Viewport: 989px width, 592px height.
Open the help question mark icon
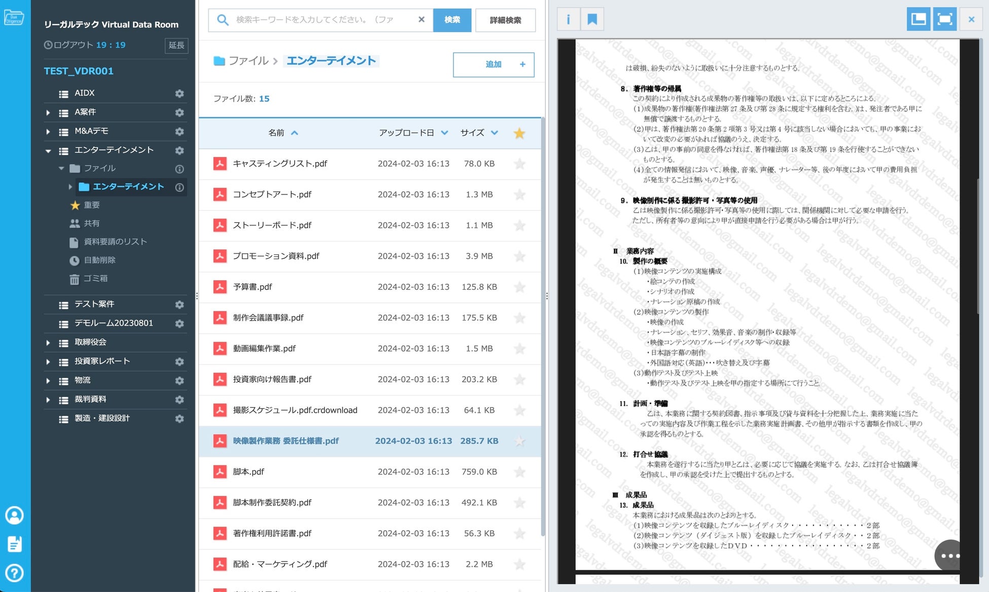click(14, 573)
